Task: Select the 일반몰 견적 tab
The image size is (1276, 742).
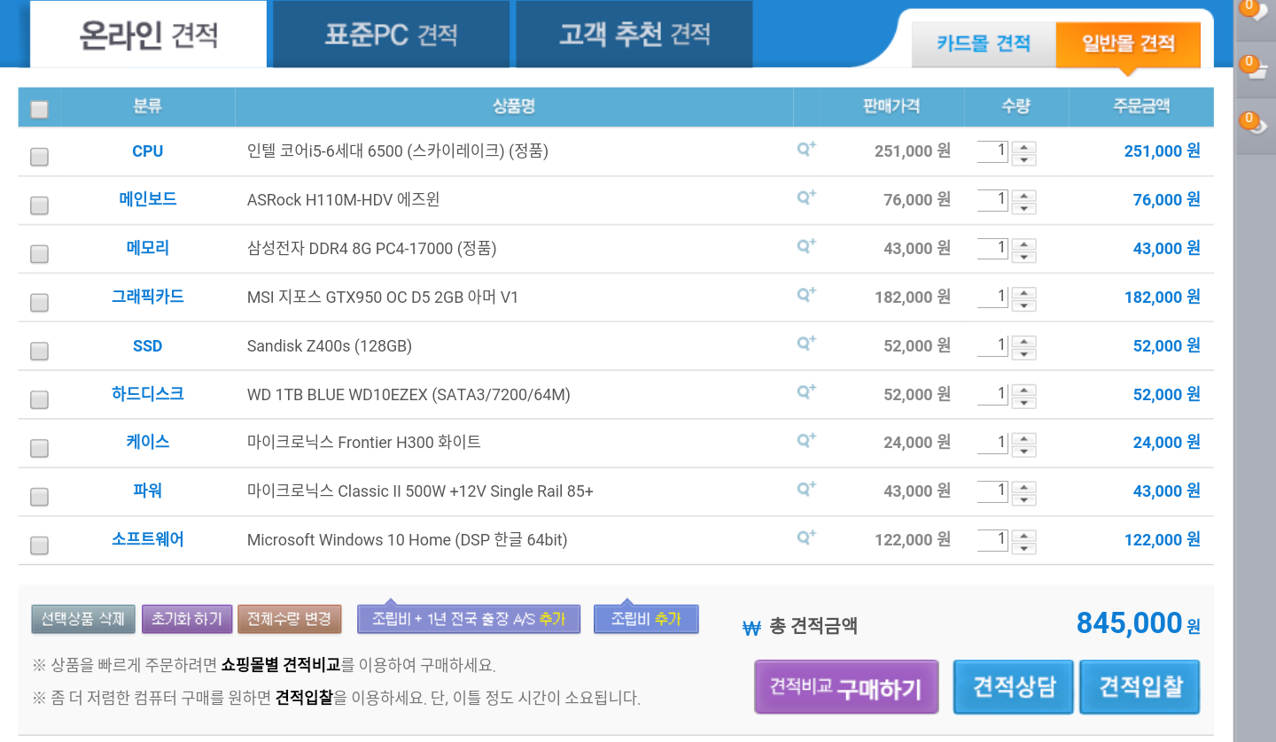Action: click(x=1128, y=43)
